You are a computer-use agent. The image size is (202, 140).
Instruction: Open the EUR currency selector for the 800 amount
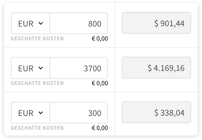click(x=30, y=23)
